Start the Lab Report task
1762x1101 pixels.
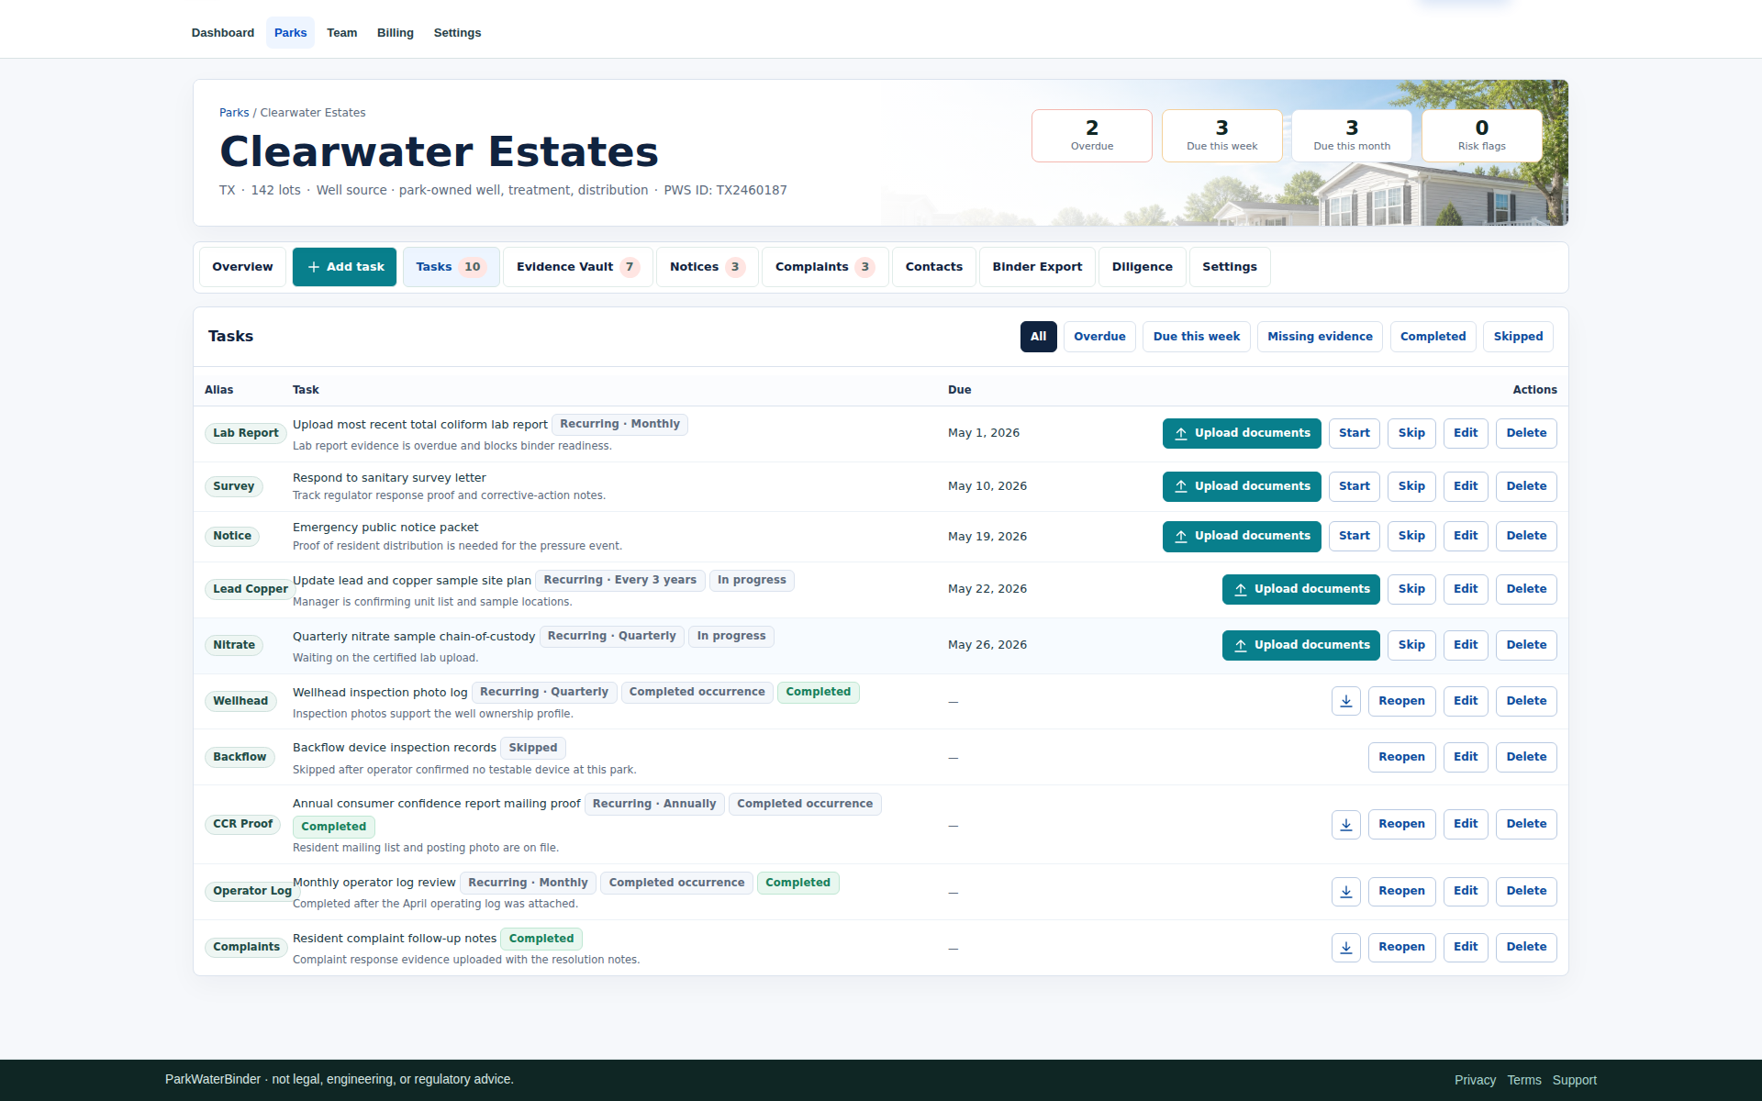pyautogui.click(x=1355, y=433)
